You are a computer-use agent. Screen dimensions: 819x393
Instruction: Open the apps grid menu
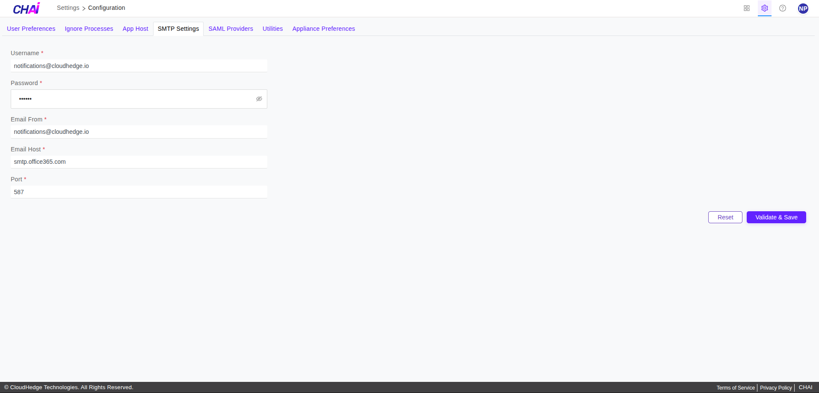pyautogui.click(x=747, y=8)
